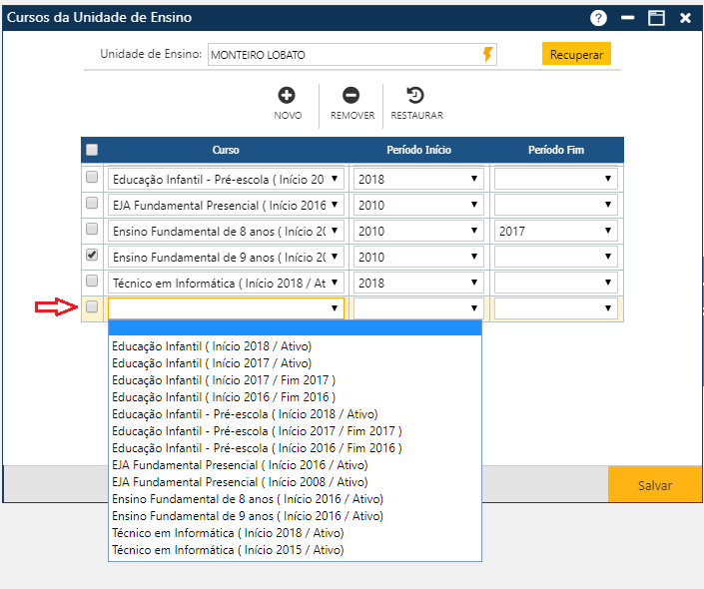The height and width of the screenshot is (589, 704).
Task: Minimize the dialog window
Action: (x=628, y=18)
